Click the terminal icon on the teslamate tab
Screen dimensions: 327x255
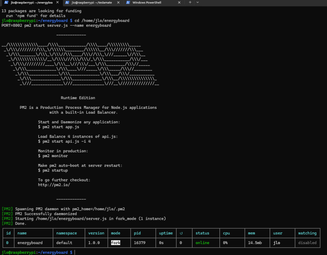click(x=67, y=3)
